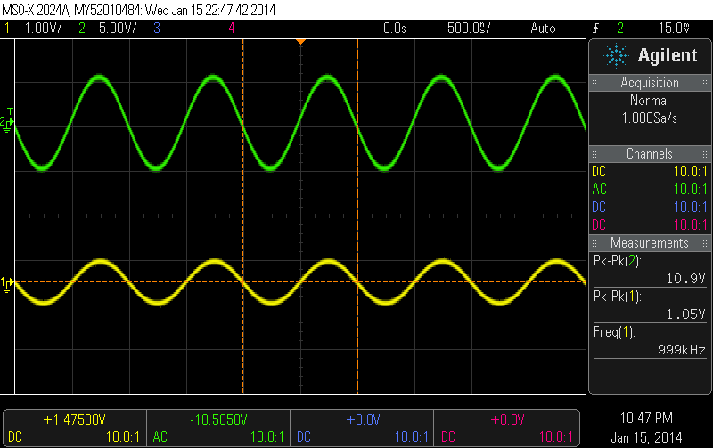The width and height of the screenshot is (713, 448).
Task: Click the rising edge trigger slope icon
Action: [596, 29]
